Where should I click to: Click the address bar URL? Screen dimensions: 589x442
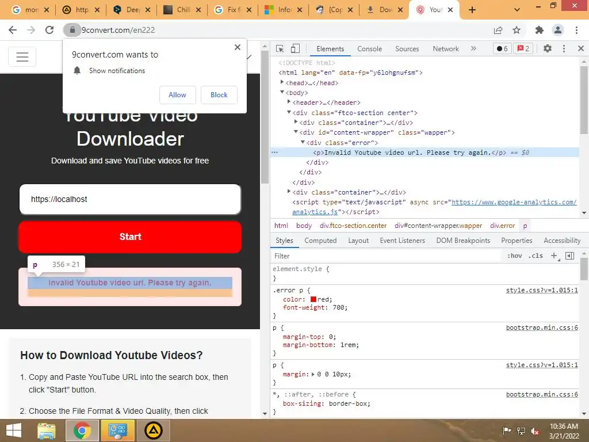click(x=118, y=30)
